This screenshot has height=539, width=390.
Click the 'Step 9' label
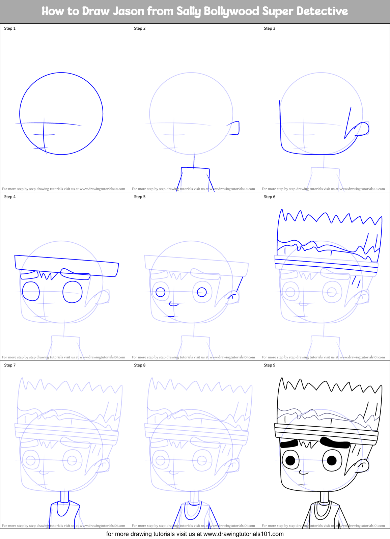(x=270, y=365)
